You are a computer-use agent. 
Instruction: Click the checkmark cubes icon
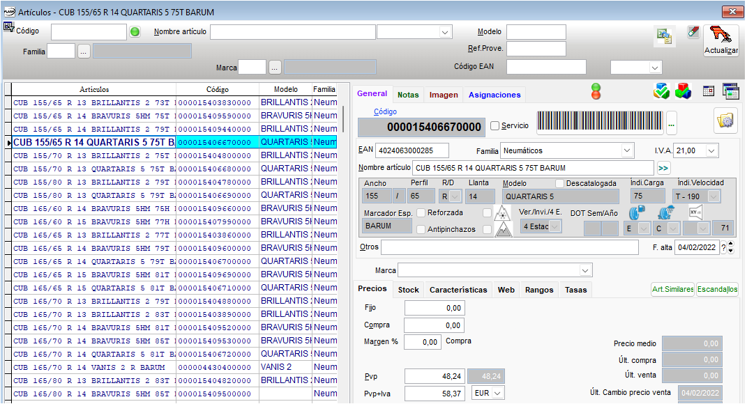pos(661,91)
